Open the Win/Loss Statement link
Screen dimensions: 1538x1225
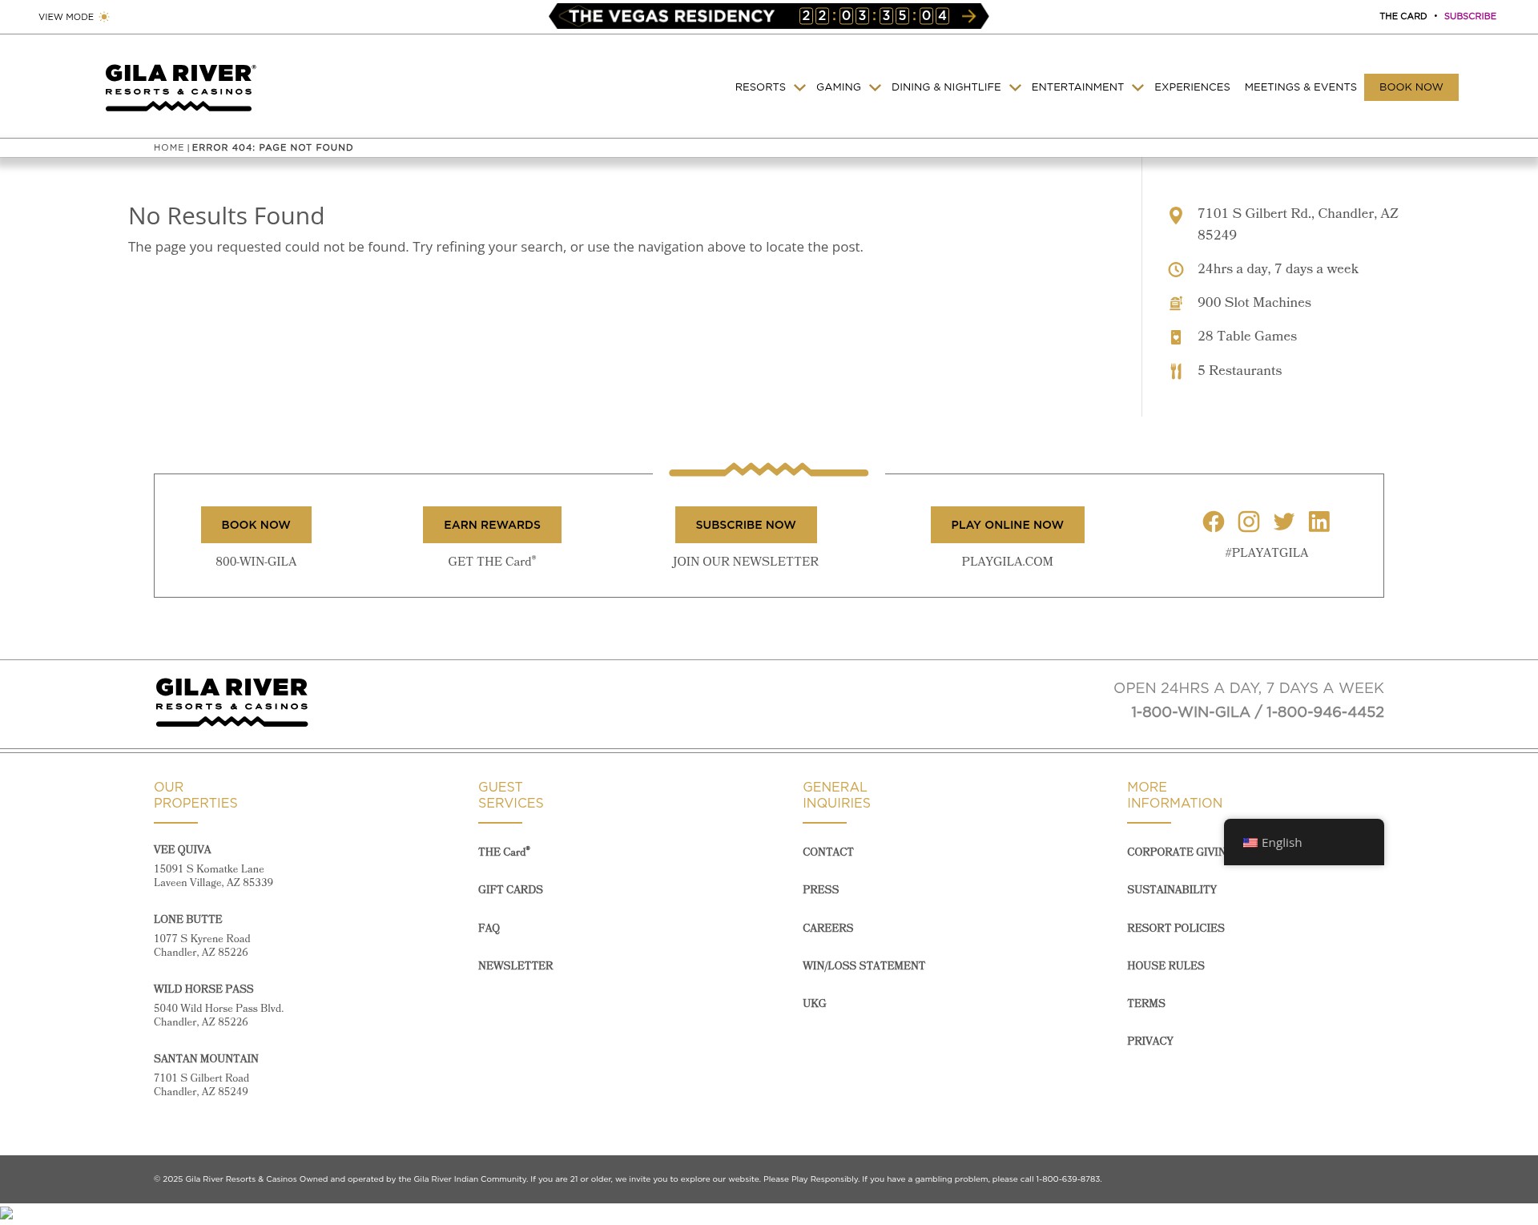(864, 965)
